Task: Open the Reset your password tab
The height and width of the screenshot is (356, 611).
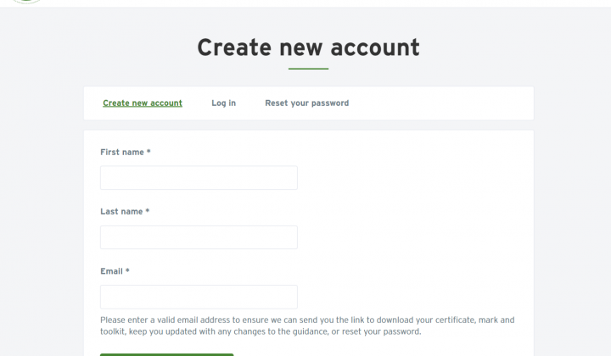Action: (307, 103)
